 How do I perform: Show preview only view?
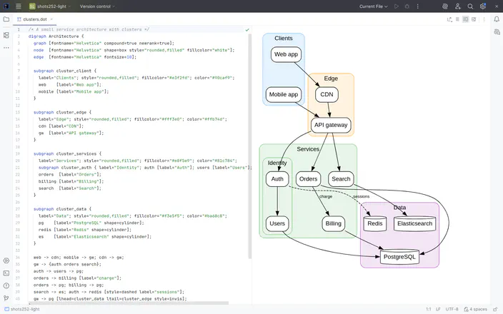(474, 19)
